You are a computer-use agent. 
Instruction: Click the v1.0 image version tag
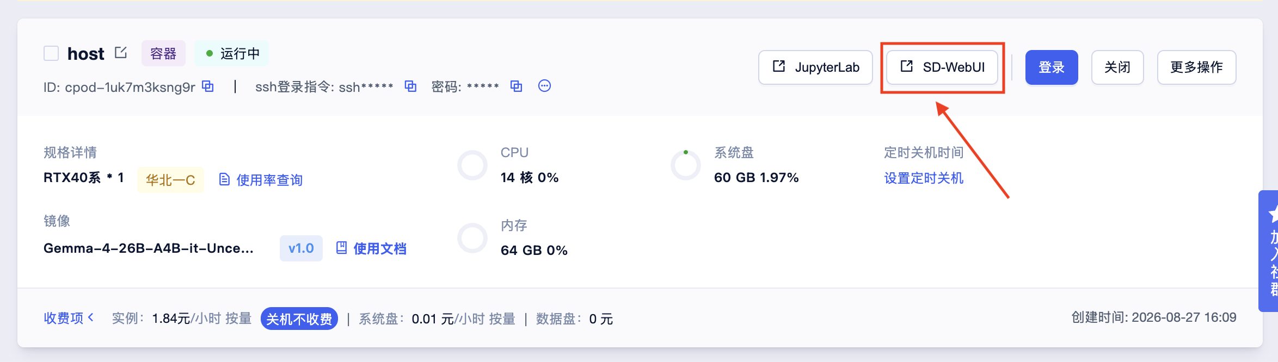click(x=301, y=248)
